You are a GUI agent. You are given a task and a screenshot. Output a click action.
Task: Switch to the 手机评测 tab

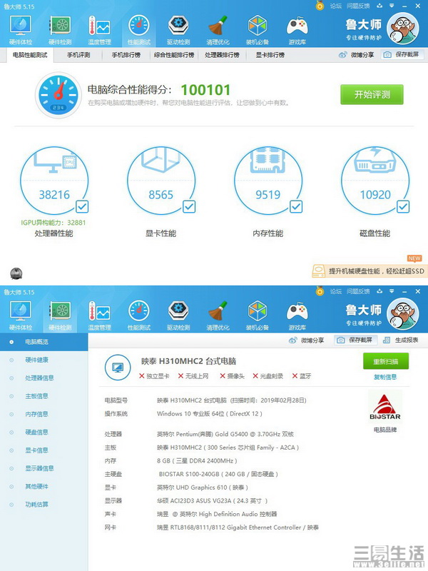pos(78,55)
